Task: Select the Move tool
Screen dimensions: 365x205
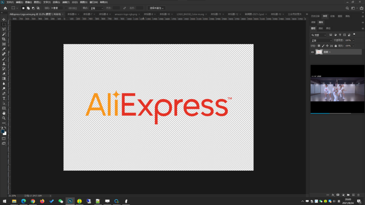Action: click(x=4, y=19)
